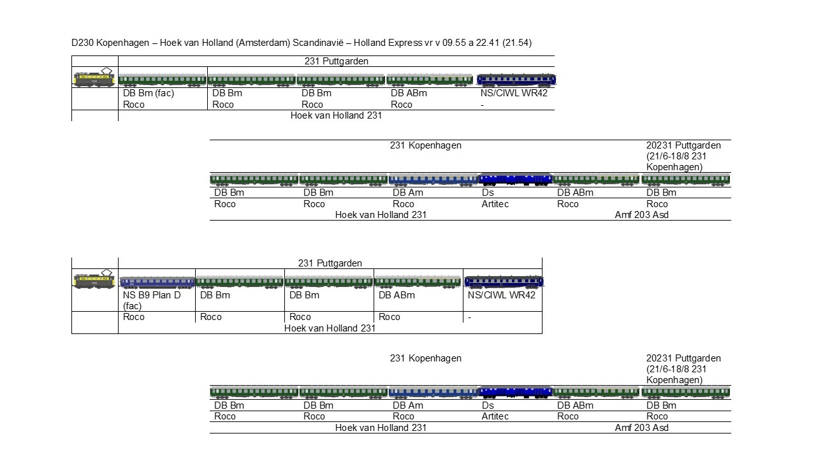The image size is (816, 459).
Task: Select the "Hoek van Holland 231" text in top table
Action: [336, 115]
